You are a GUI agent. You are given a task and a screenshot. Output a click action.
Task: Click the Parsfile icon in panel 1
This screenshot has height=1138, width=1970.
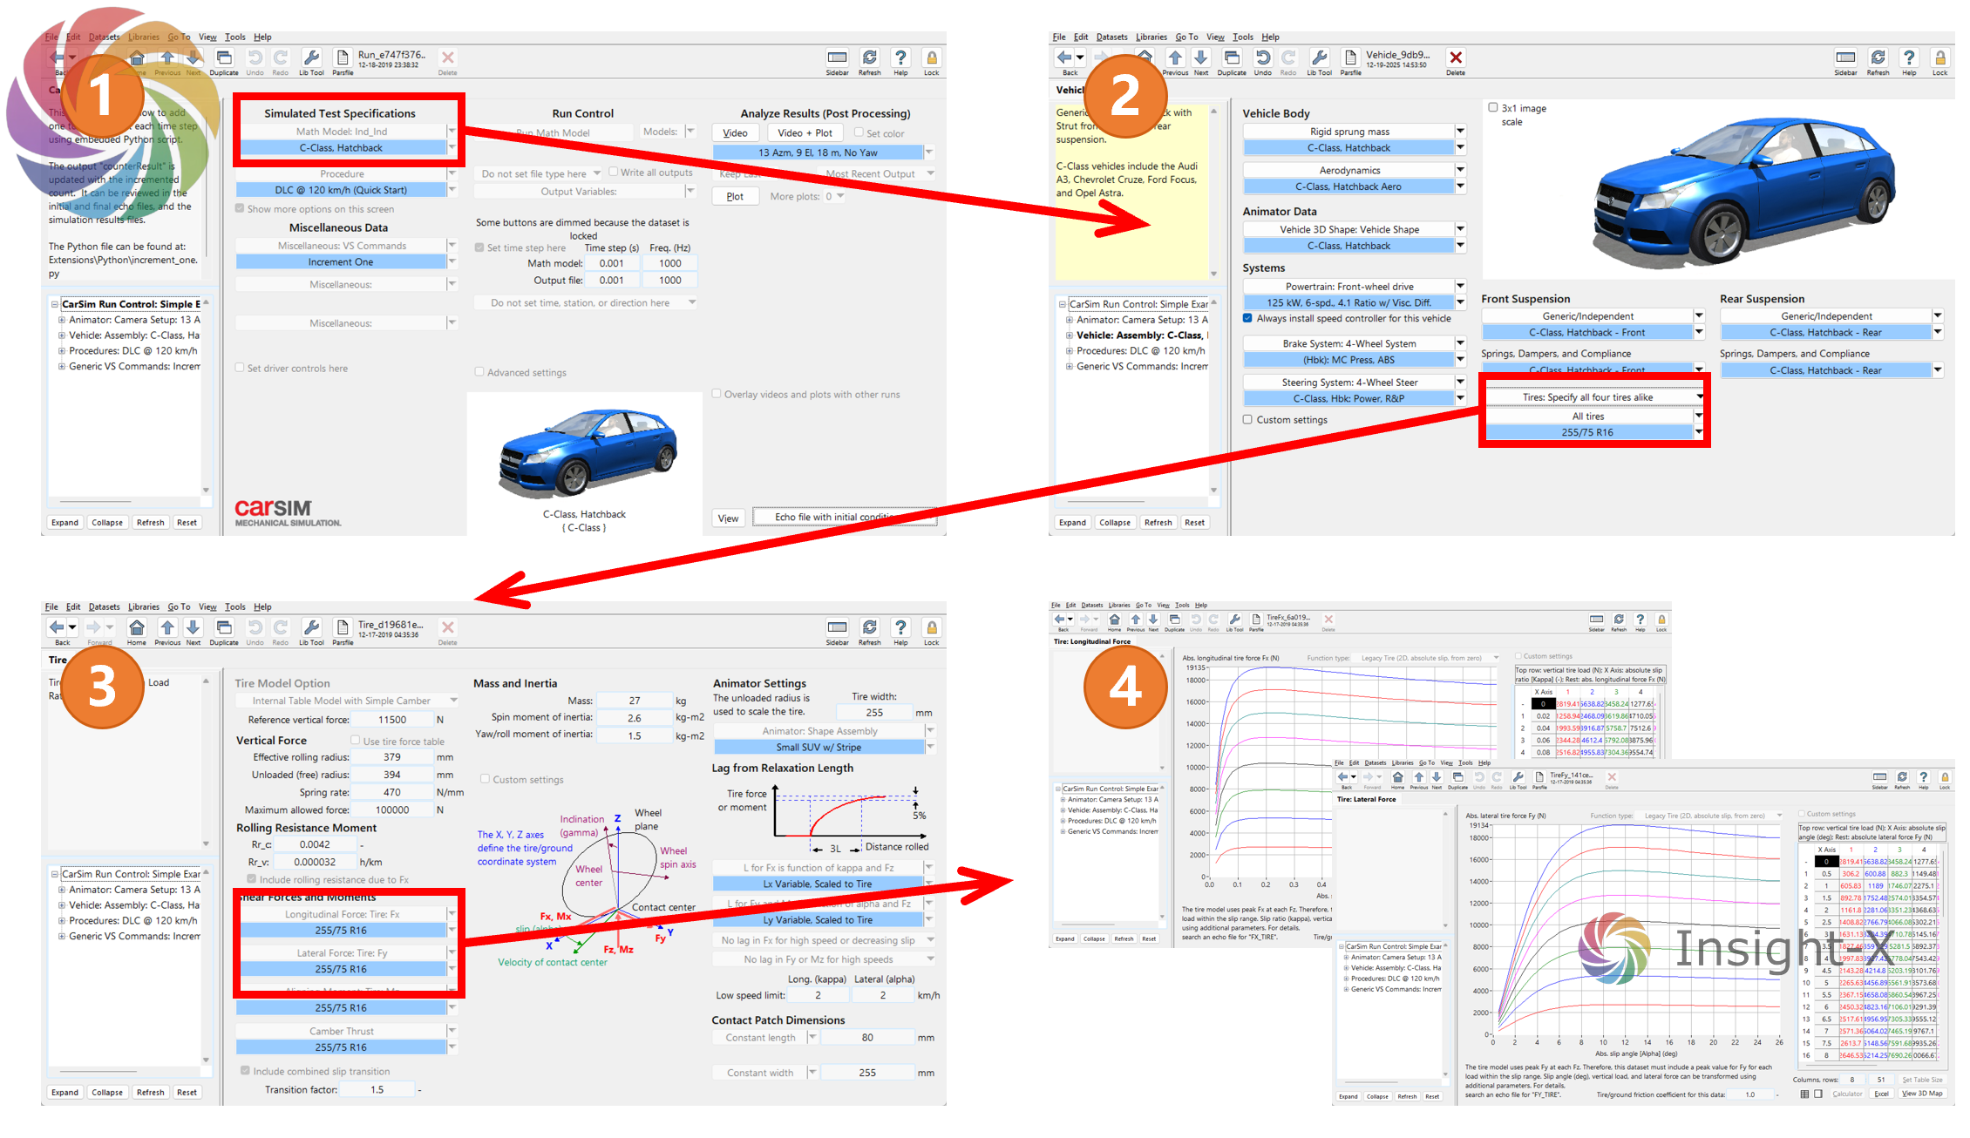[343, 58]
